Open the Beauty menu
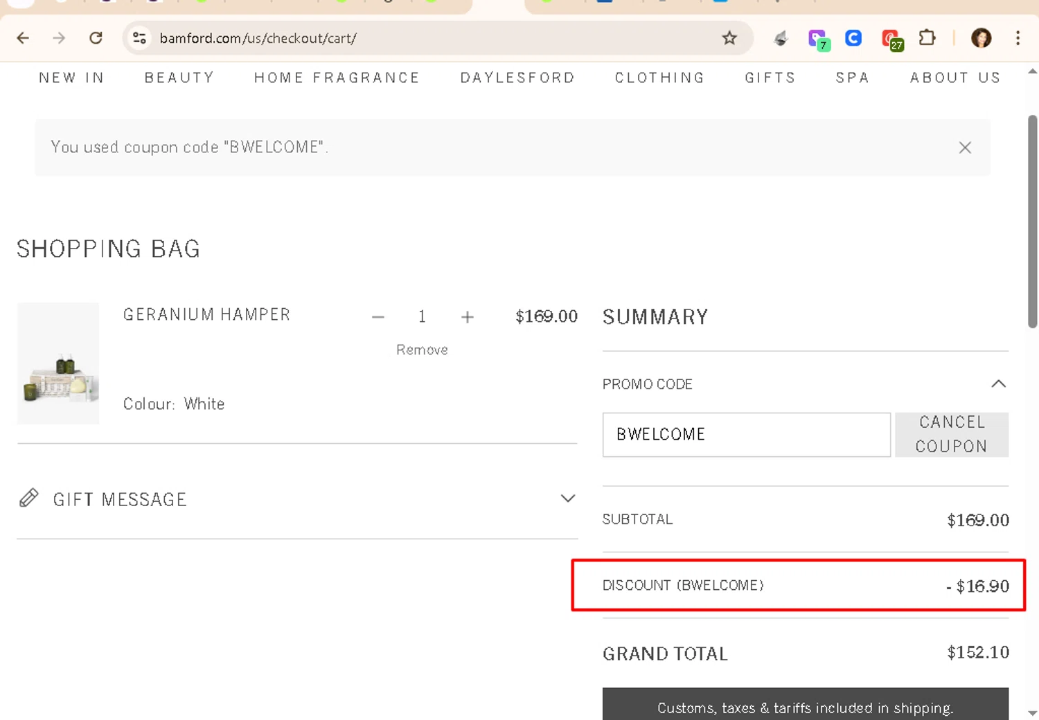 (x=179, y=78)
